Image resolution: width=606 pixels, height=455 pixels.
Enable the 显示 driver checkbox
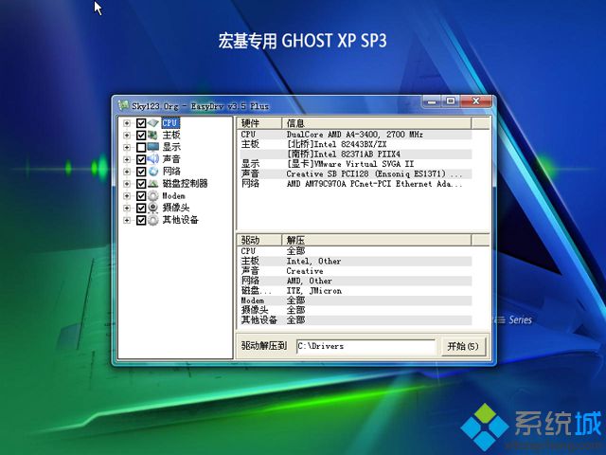coord(141,147)
